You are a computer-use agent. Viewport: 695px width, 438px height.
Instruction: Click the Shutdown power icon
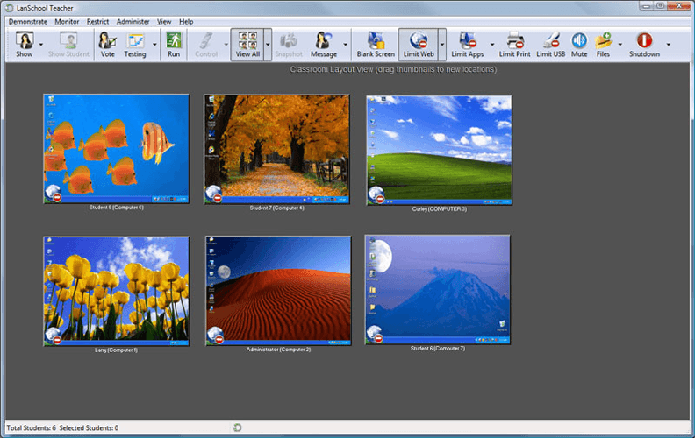tap(644, 42)
